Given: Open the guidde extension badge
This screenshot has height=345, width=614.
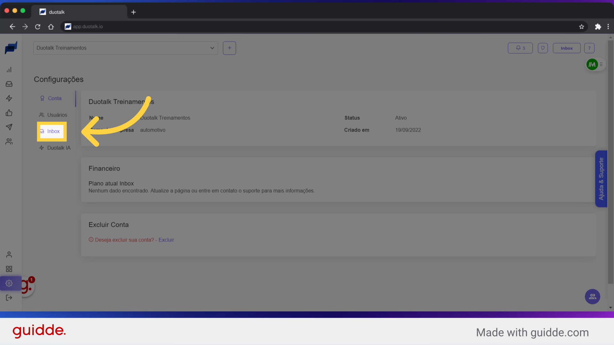Looking at the screenshot, I should pos(28,286).
